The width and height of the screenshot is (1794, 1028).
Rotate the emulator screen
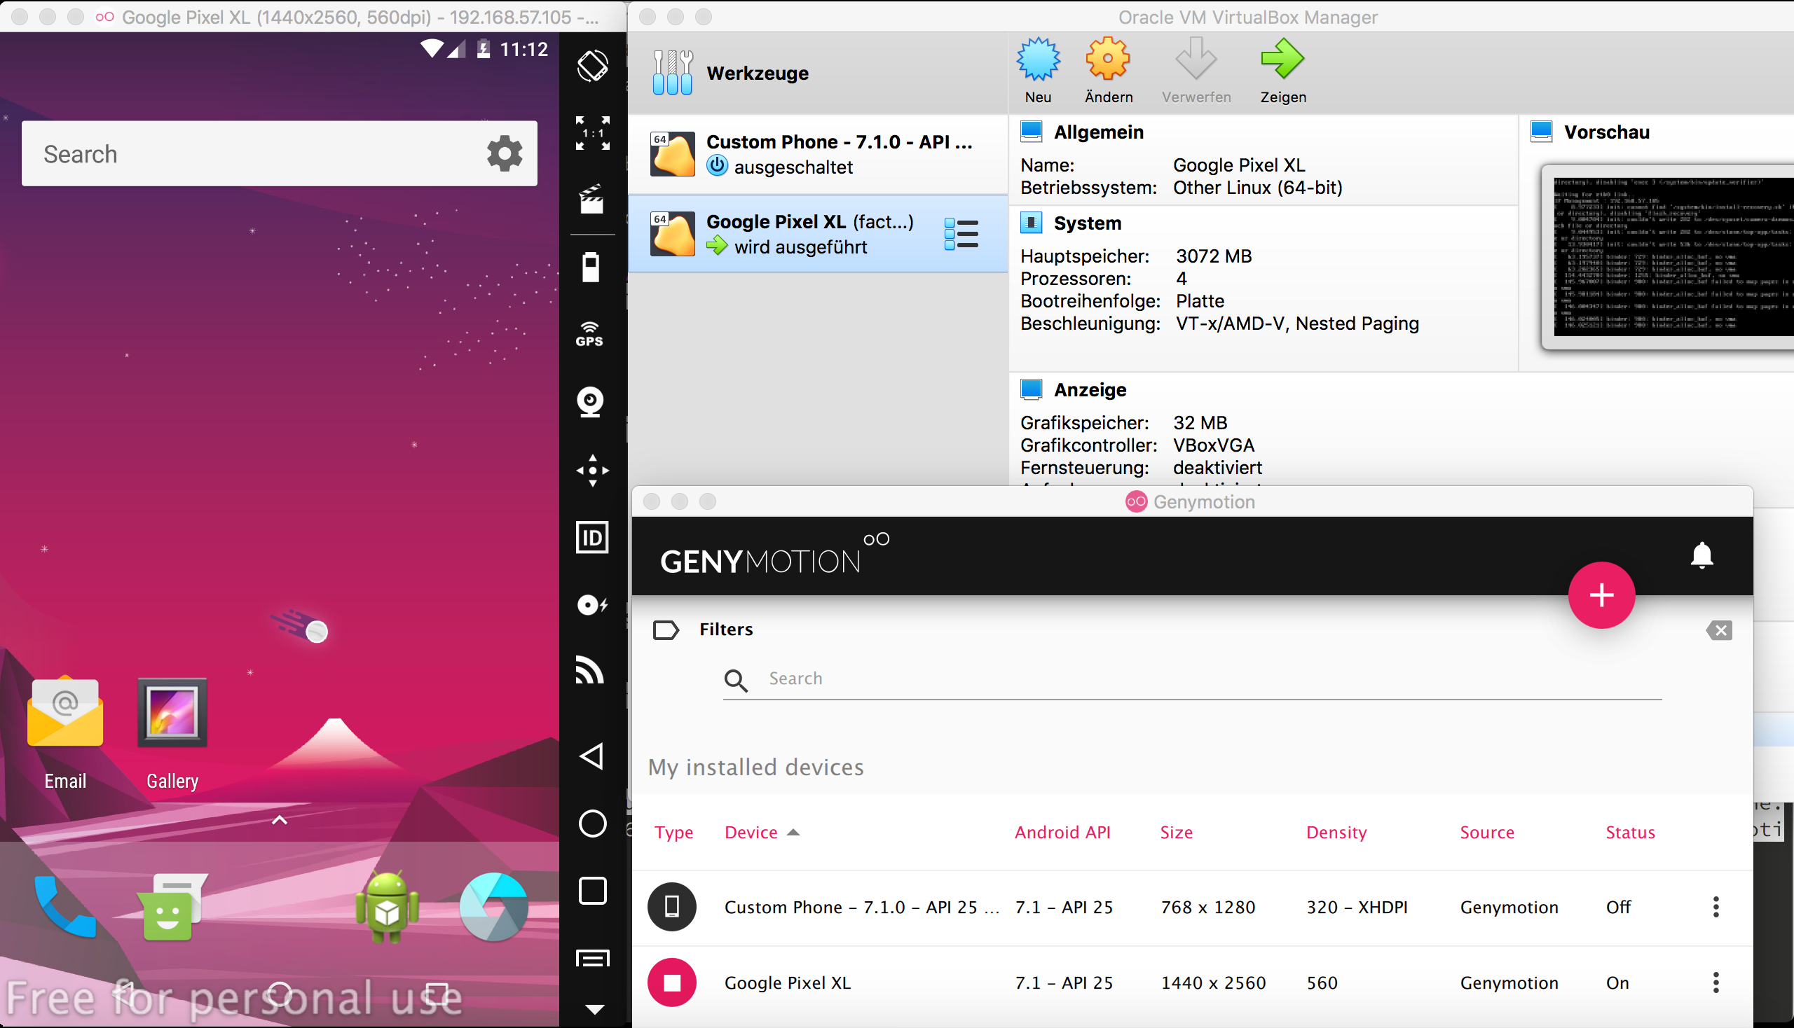tap(592, 67)
